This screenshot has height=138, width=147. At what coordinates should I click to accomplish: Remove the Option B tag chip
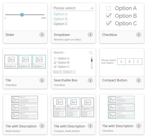[x=63, y=72]
